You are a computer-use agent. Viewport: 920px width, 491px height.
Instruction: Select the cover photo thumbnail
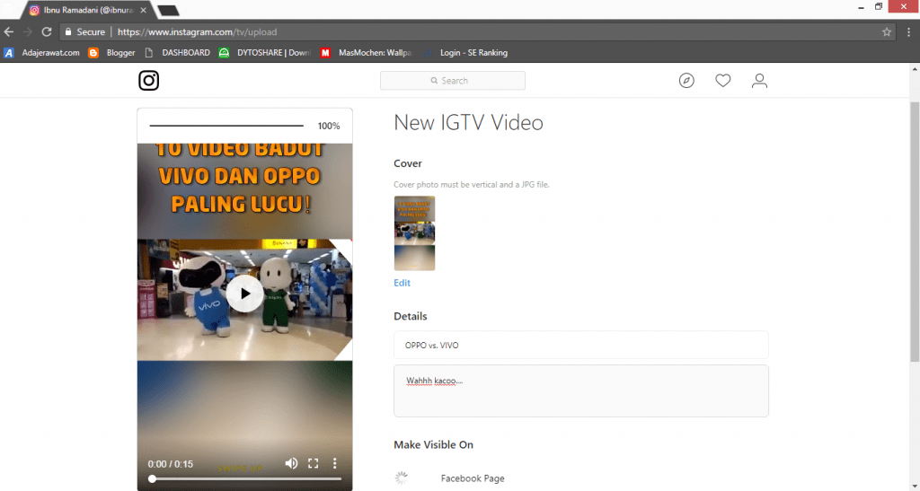pos(414,233)
